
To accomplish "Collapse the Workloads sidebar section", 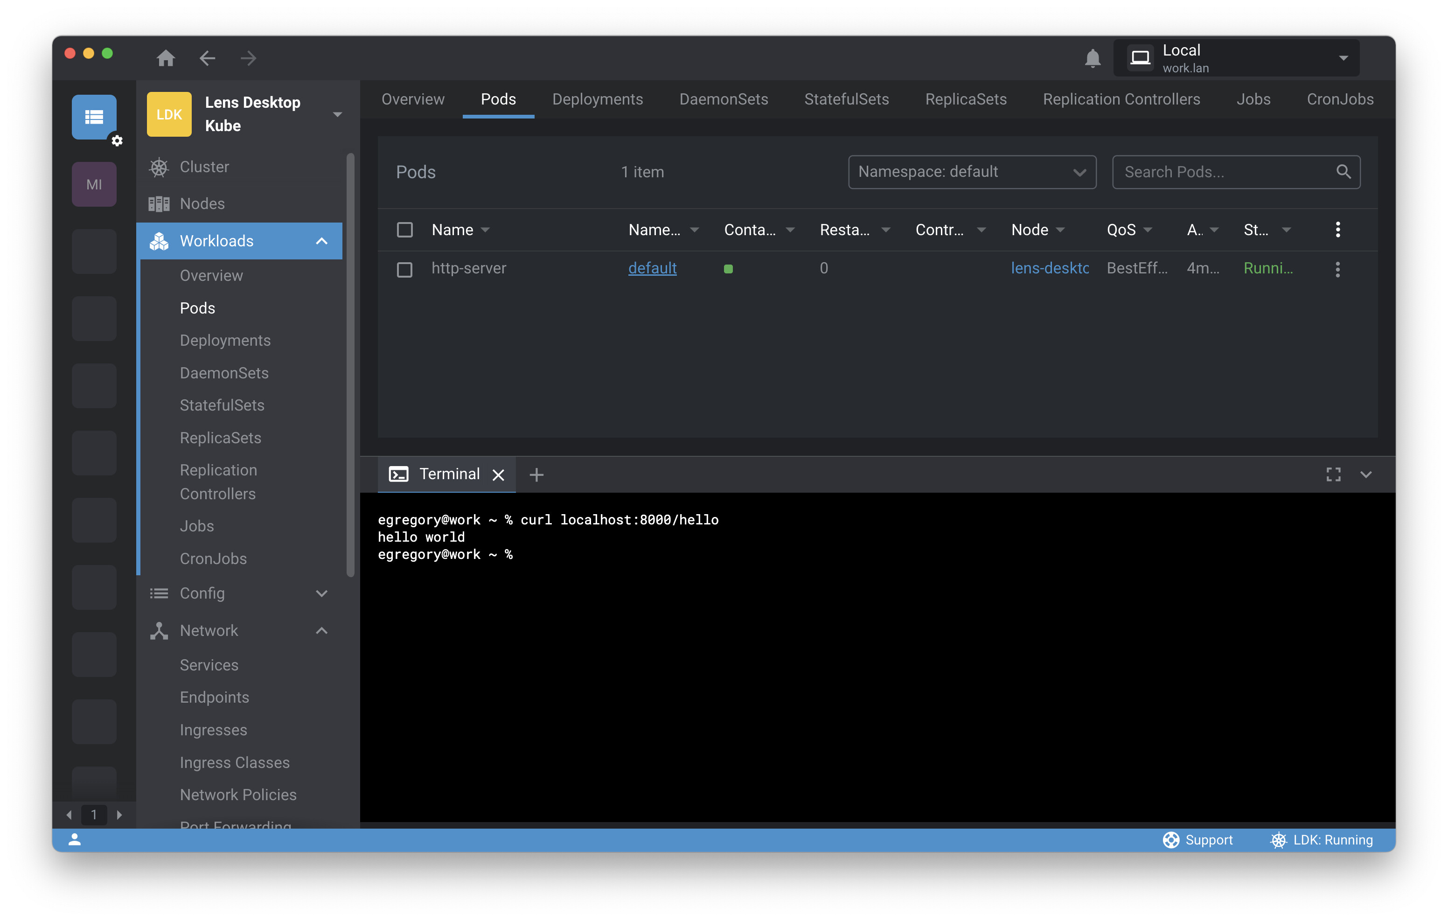I will point(322,241).
